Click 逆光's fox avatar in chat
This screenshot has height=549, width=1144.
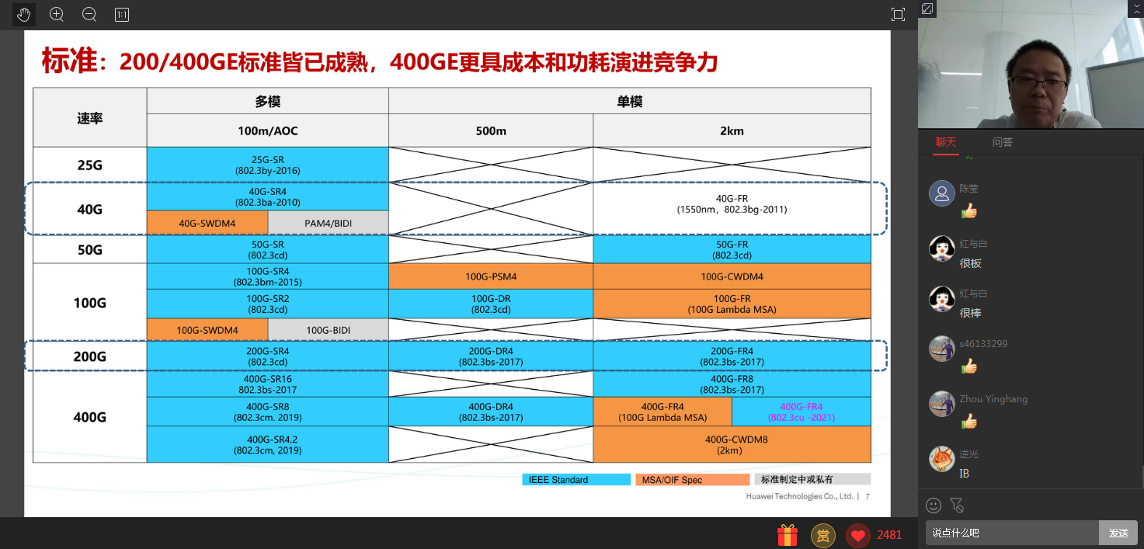point(942,459)
